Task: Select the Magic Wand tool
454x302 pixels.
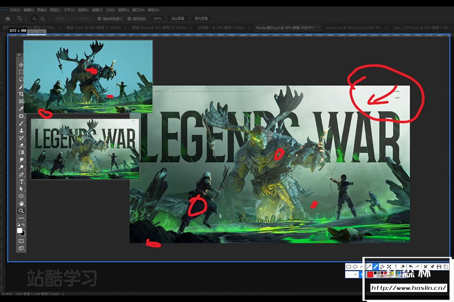Action: [21, 87]
